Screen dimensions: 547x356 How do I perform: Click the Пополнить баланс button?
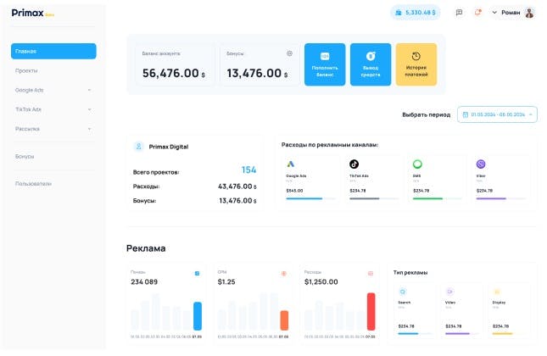coord(325,64)
